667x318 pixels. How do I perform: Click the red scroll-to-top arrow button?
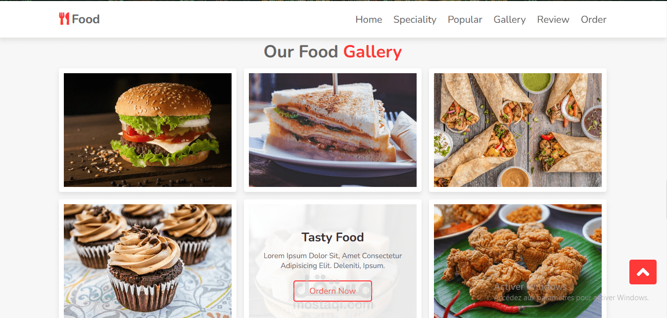click(x=643, y=272)
